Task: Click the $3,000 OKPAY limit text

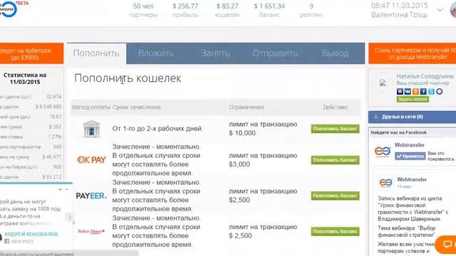Action: point(239,164)
